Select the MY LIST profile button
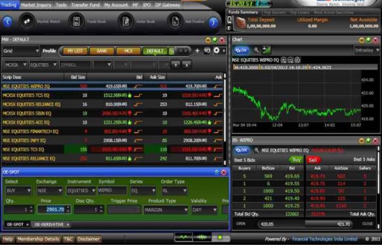The image size is (382, 245). pyautogui.click(x=75, y=51)
